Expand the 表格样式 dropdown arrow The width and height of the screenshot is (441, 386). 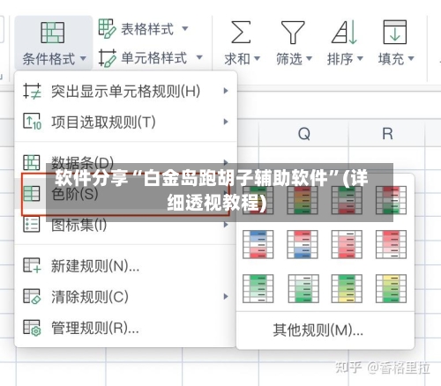185,28
